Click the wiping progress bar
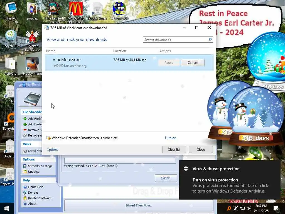Image resolution: width=285 pixels, height=214 pixels. pos(120,160)
